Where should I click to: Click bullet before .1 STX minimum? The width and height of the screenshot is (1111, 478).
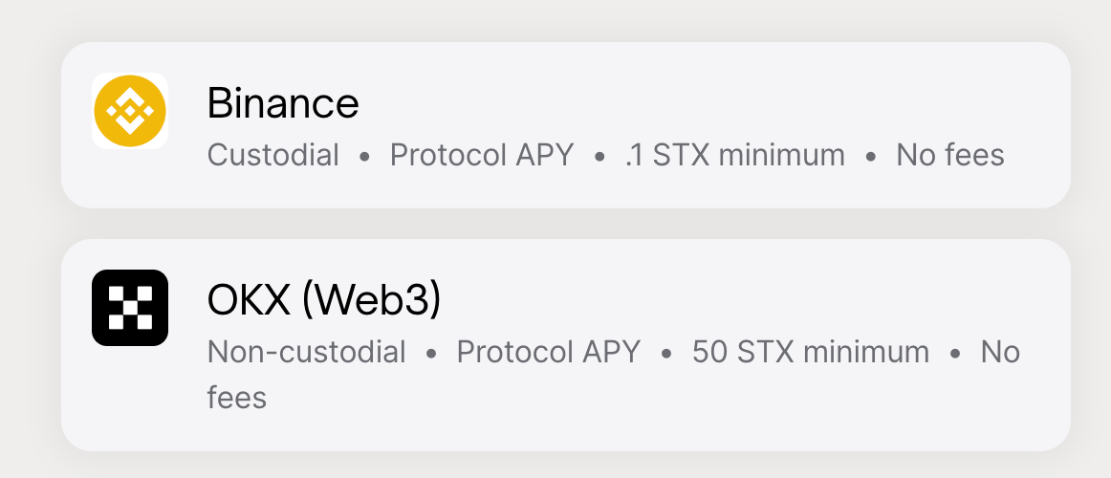click(599, 156)
